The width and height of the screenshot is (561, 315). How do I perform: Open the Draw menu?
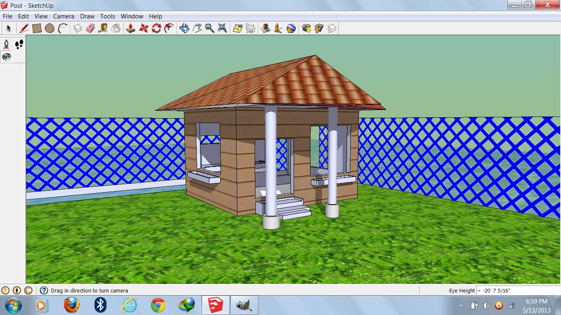click(x=87, y=16)
